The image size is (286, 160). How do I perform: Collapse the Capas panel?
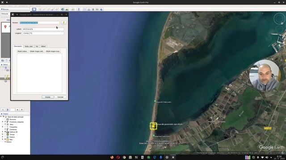2,114
